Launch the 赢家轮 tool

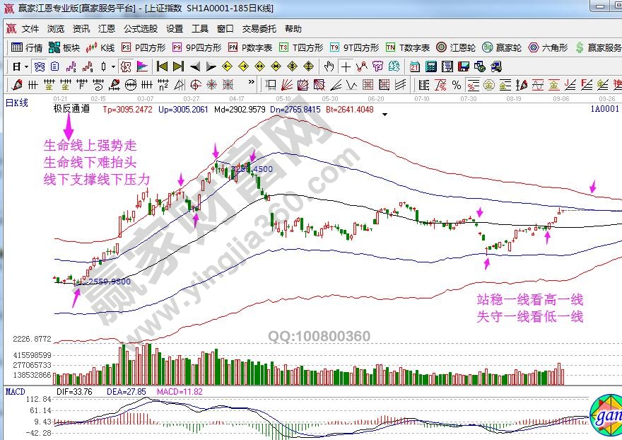pos(502,47)
